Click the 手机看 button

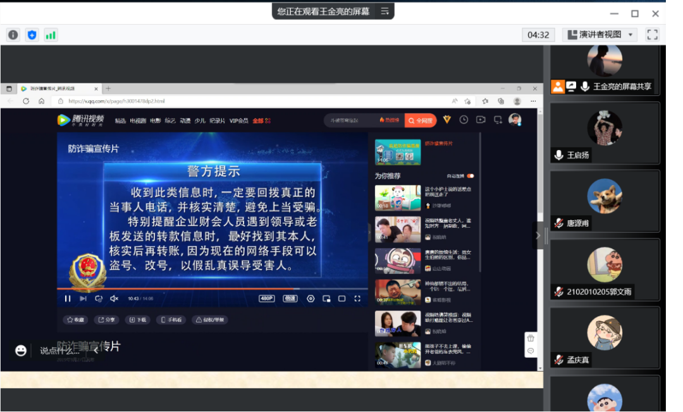pos(171,320)
